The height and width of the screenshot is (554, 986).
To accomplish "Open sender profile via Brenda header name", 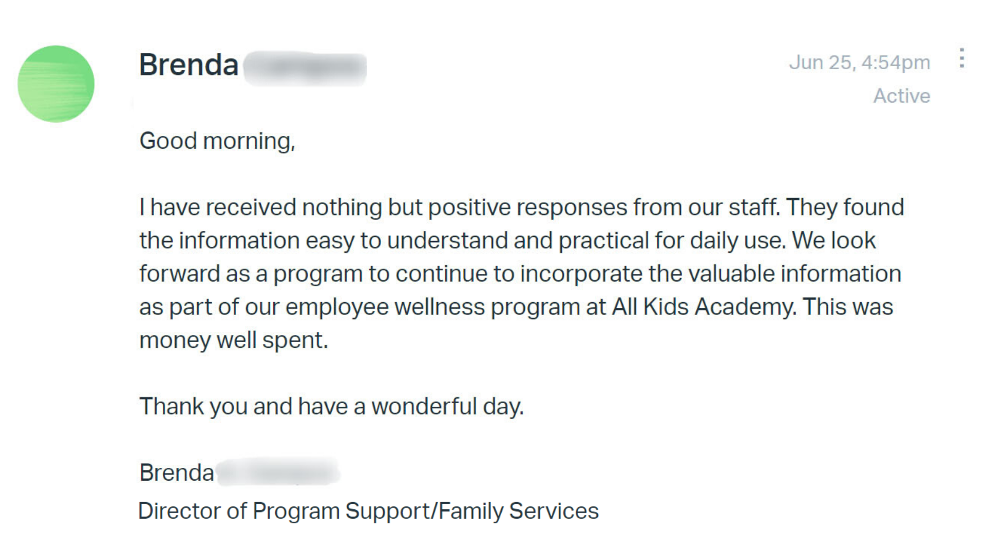I will [188, 65].
